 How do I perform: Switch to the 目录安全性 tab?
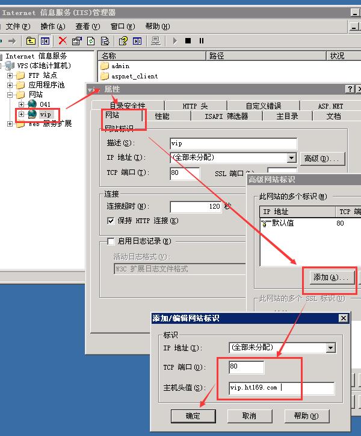[128, 106]
